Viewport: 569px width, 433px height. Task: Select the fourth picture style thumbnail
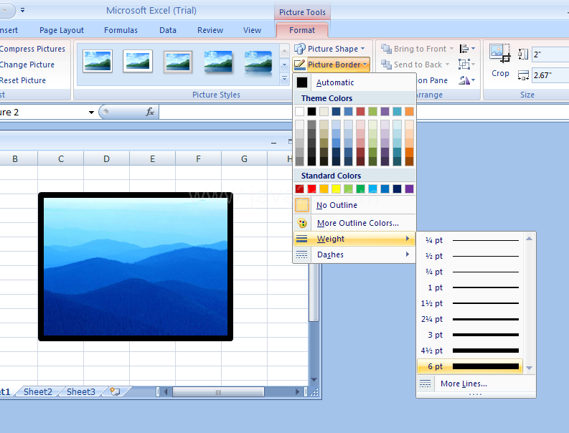point(217,62)
